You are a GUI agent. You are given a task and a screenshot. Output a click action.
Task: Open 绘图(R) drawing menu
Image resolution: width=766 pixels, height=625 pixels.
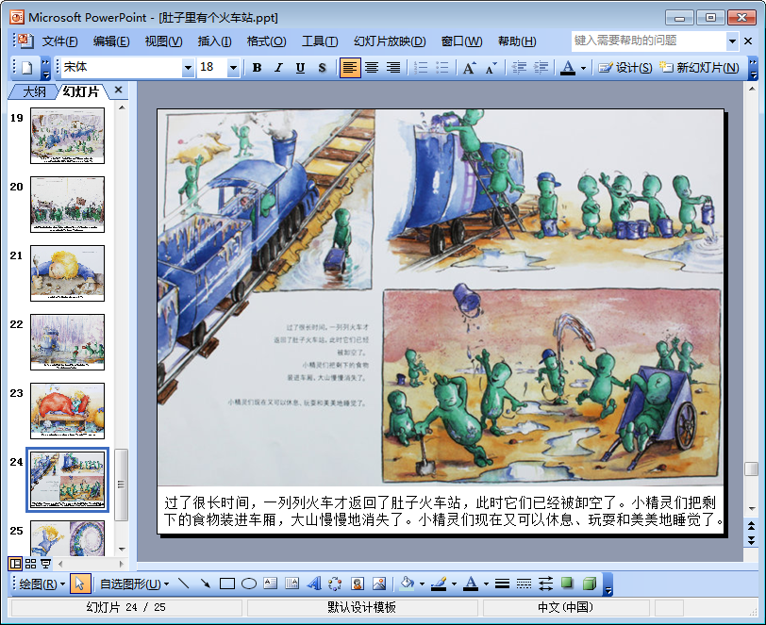point(42,584)
